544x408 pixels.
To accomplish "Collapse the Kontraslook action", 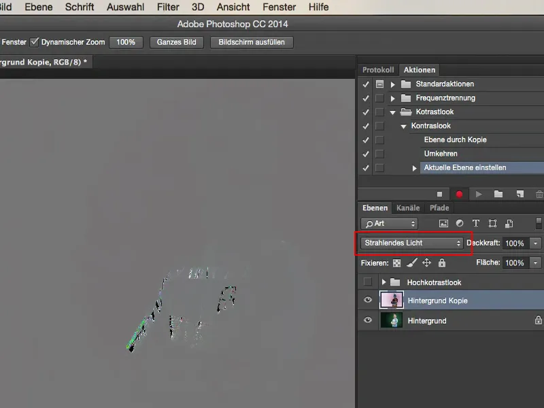I will [403, 126].
